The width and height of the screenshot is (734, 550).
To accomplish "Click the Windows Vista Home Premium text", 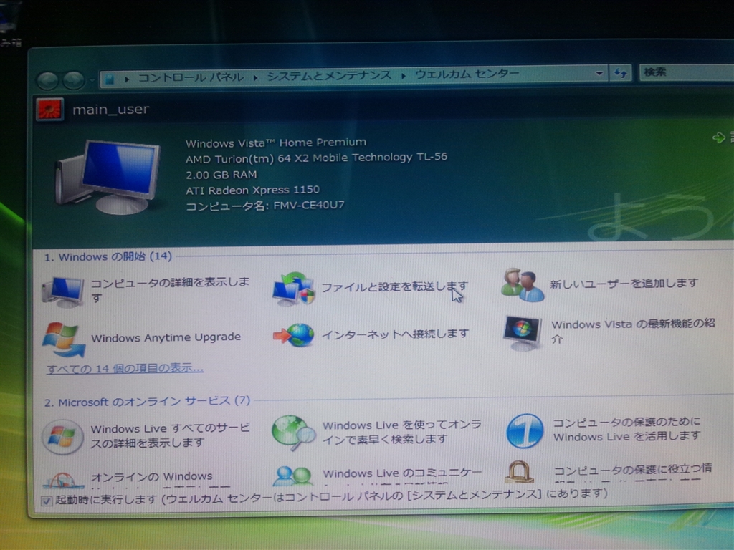I will click(276, 143).
